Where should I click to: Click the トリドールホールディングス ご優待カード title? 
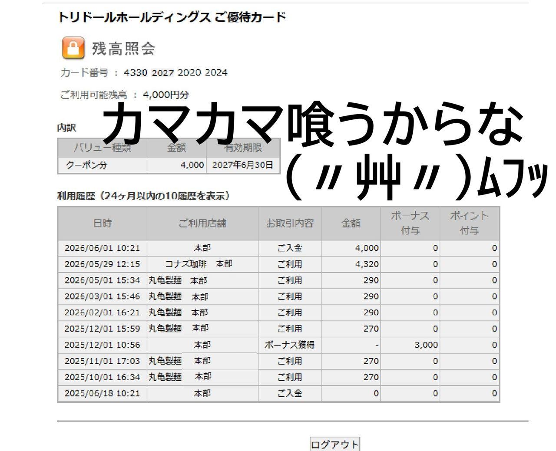[172, 17]
